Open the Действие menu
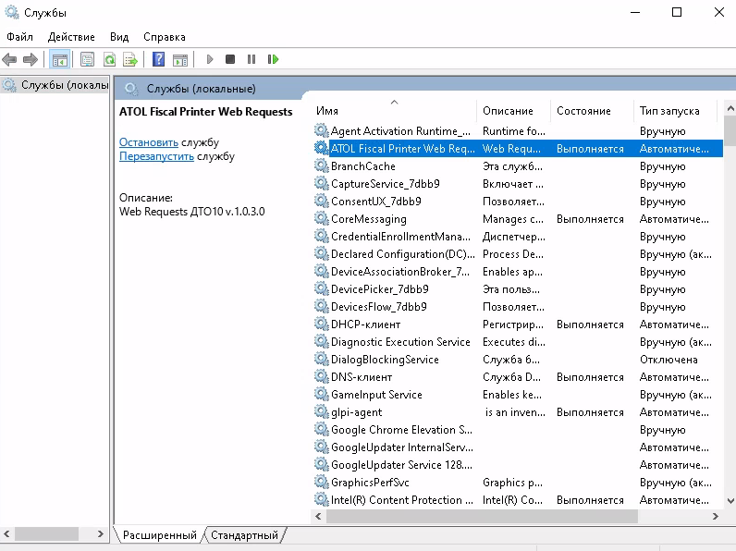 tap(71, 37)
